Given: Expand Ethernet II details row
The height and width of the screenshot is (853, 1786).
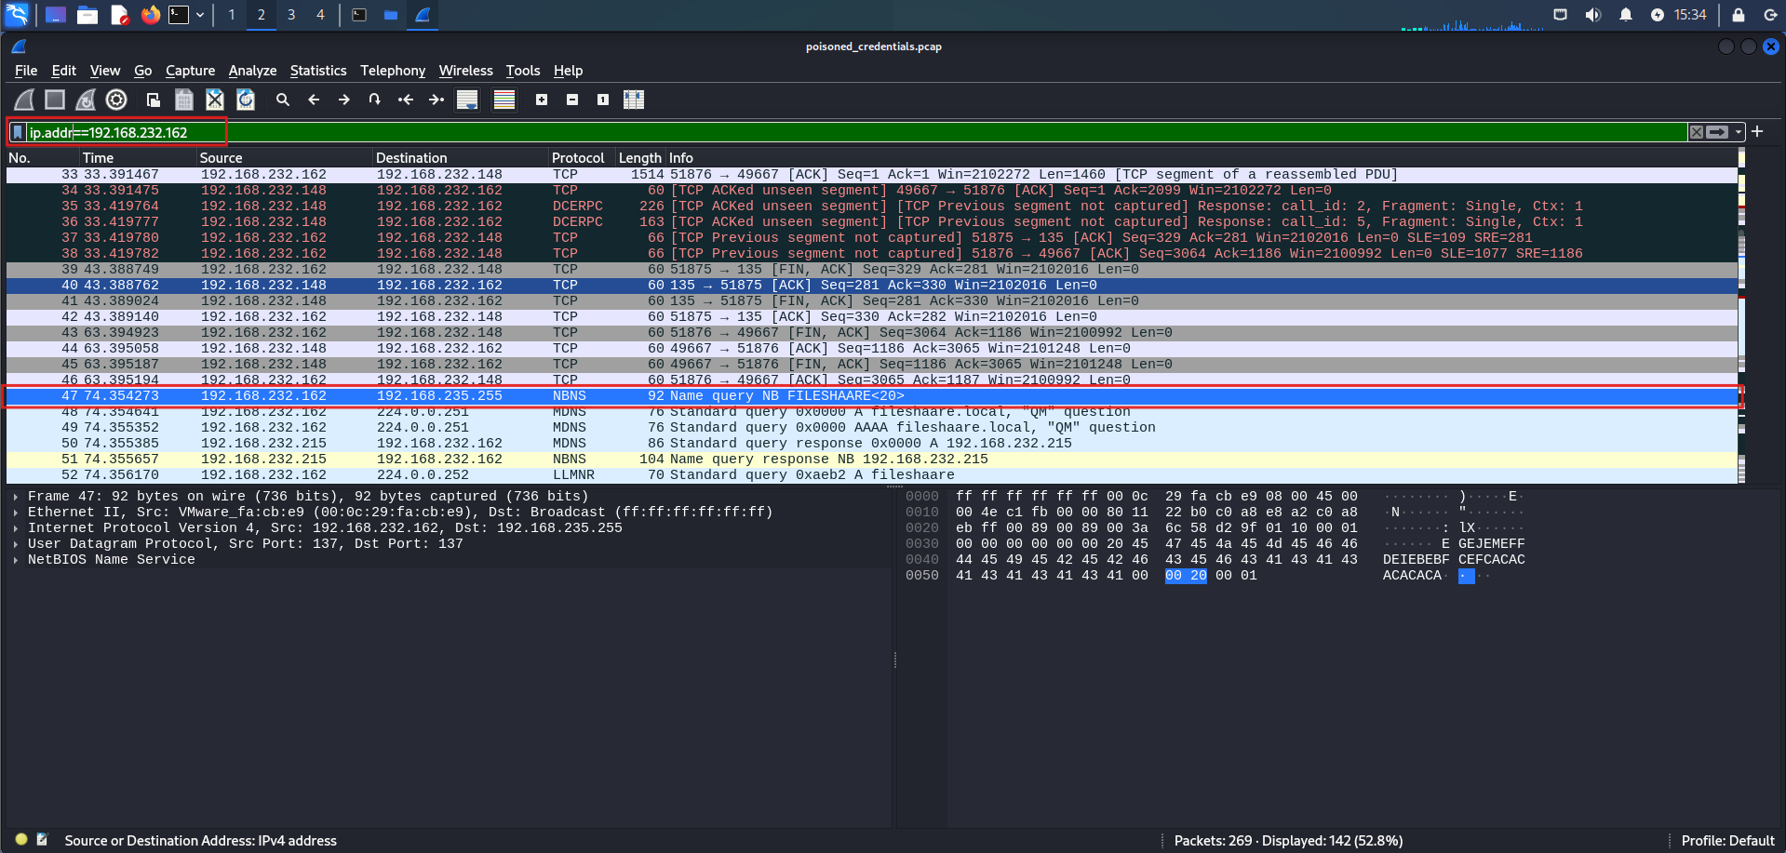Looking at the screenshot, I should point(16,513).
